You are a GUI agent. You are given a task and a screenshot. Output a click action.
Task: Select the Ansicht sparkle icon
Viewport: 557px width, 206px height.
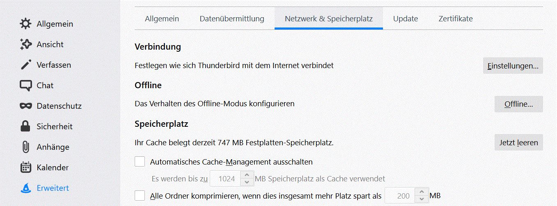tap(25, 44)
